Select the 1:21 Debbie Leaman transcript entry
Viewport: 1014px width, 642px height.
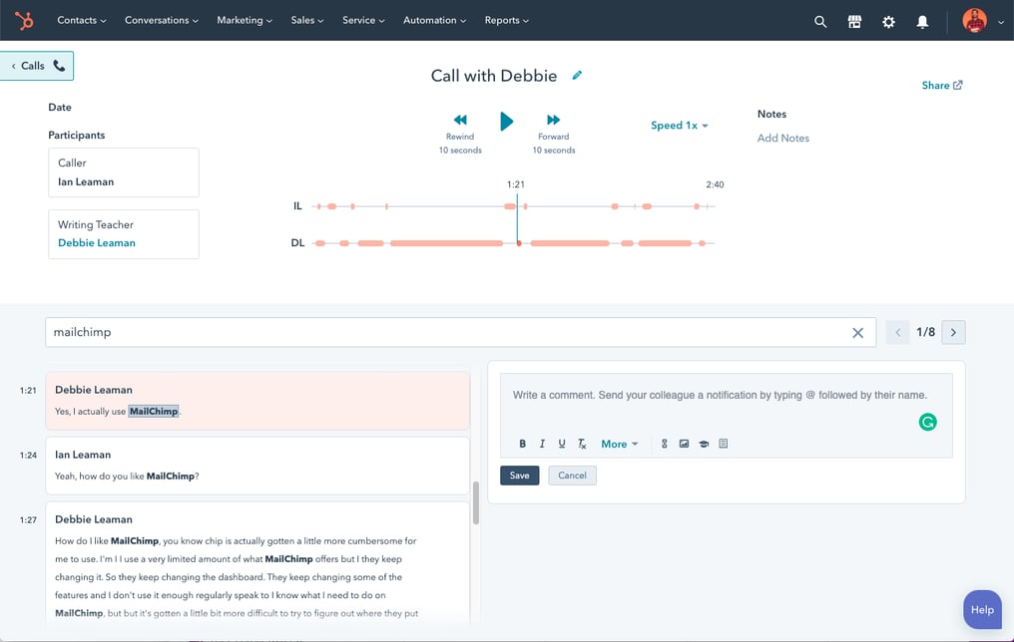[257, 401]
